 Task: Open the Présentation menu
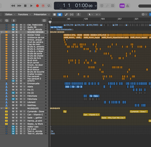[x=41, y=14]
